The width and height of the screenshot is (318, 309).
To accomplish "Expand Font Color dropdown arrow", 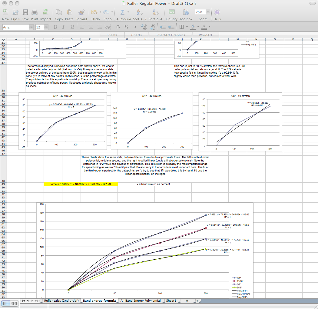I will (x=209, y=27).
